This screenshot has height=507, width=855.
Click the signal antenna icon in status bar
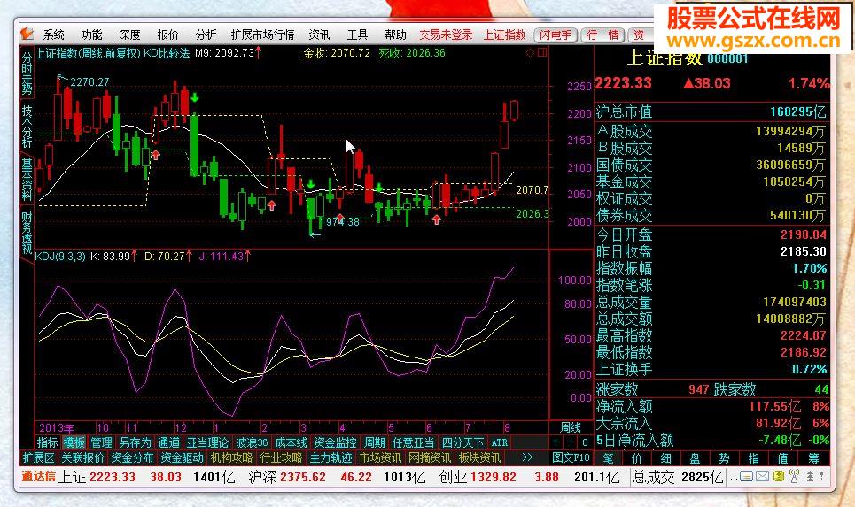click(x=793, y=477)
